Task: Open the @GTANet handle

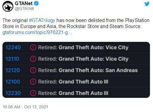Action: click(24, 9)
